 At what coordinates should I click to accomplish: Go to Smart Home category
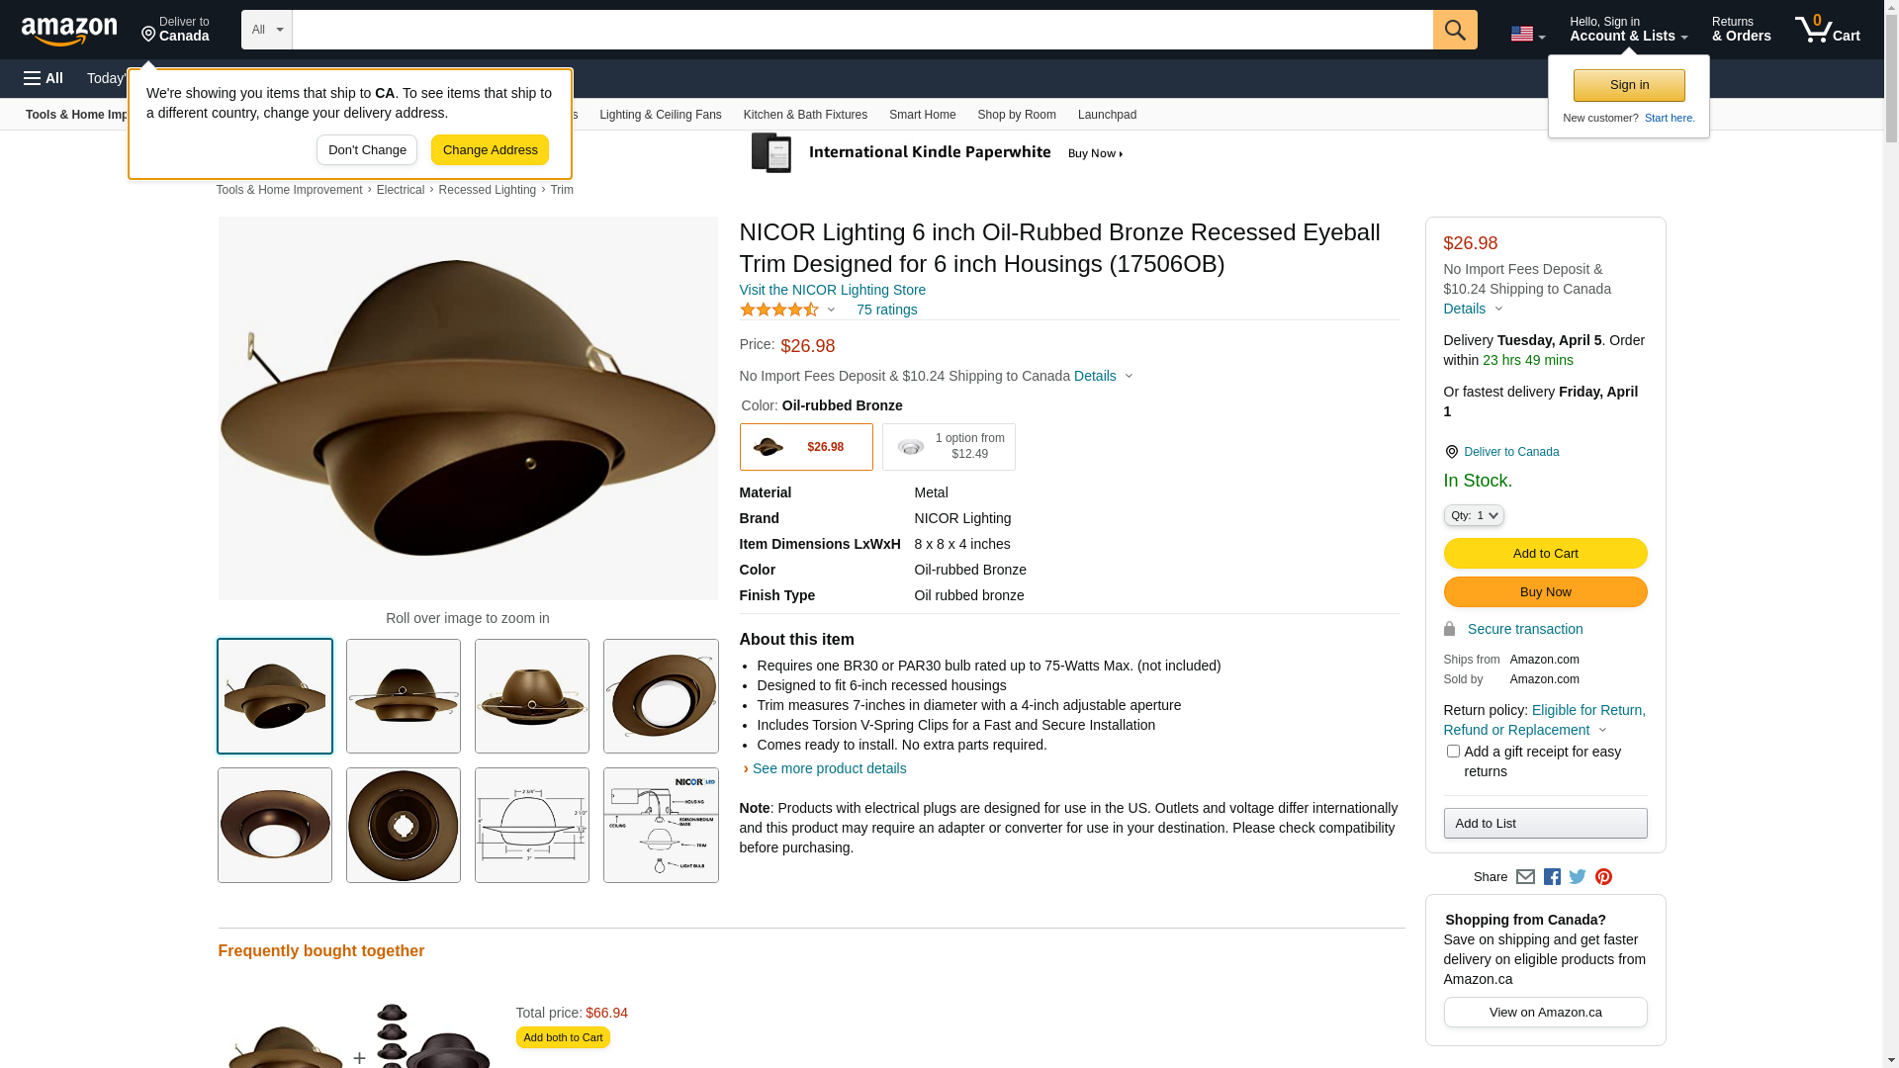(922, 115)
